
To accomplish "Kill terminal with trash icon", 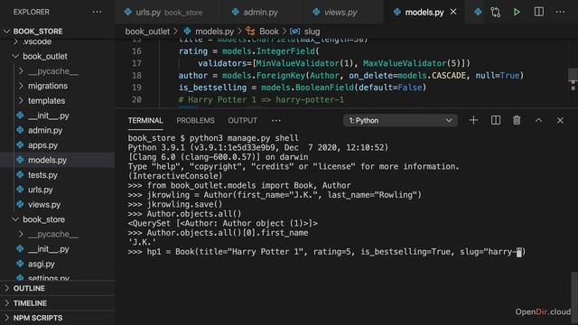I will (x=517, y=120).
